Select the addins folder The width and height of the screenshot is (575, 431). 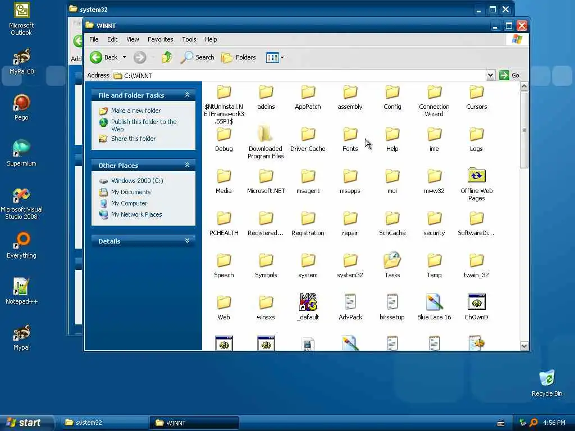pyautogui.click(x=266, y=98)
